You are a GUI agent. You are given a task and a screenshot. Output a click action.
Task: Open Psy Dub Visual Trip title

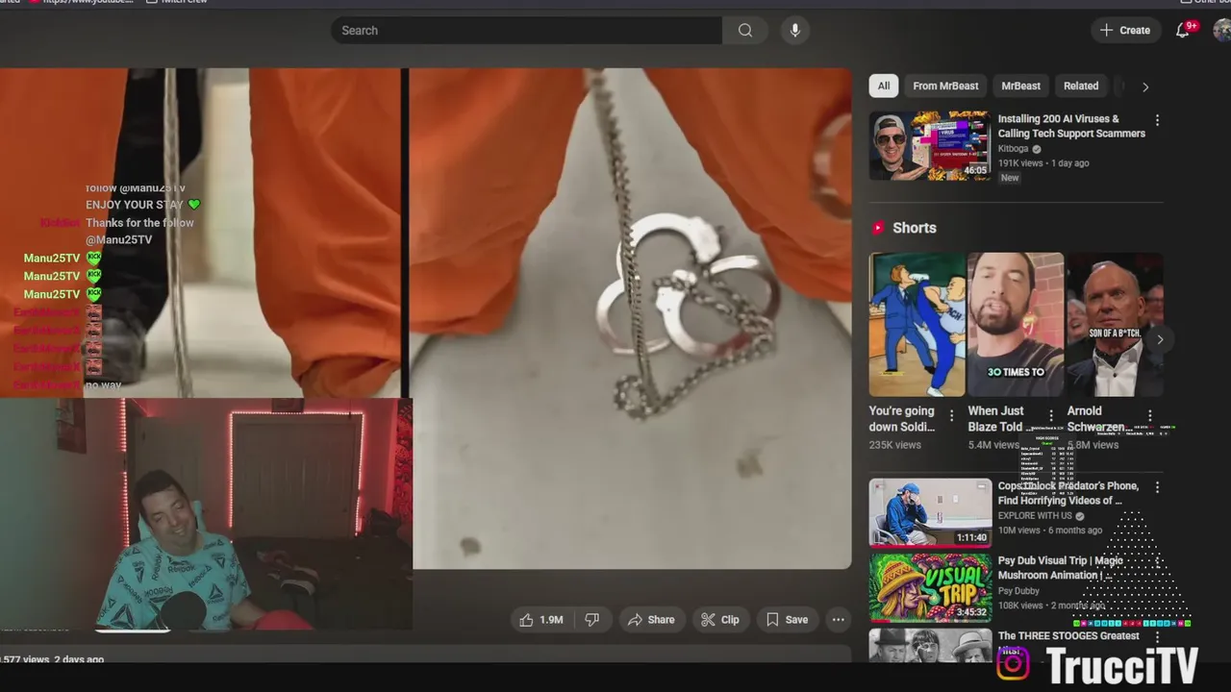[1061, 568]
